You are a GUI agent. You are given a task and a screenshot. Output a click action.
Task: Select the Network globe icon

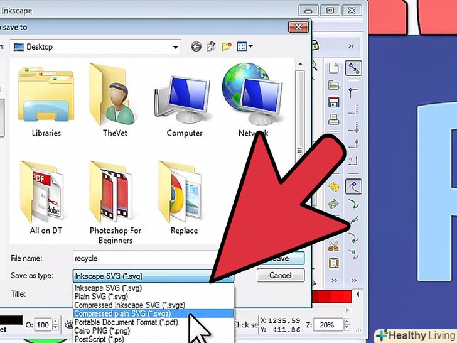[252, 99]
